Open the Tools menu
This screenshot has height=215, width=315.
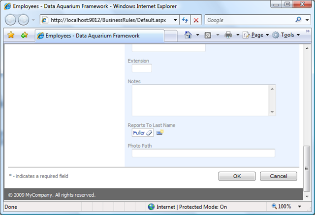point(286,35)
